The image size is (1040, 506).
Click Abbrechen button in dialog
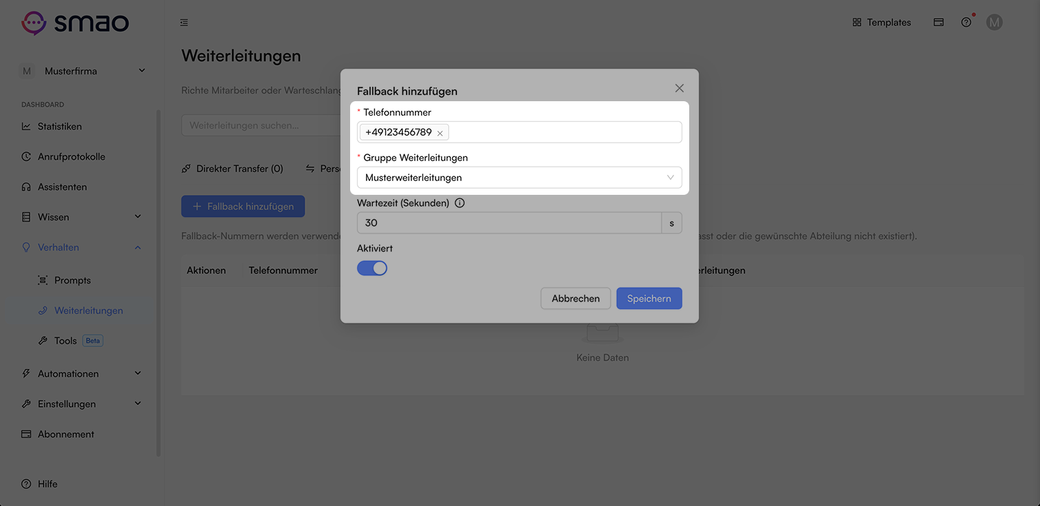pyautogui.click(x=575, y=299)
